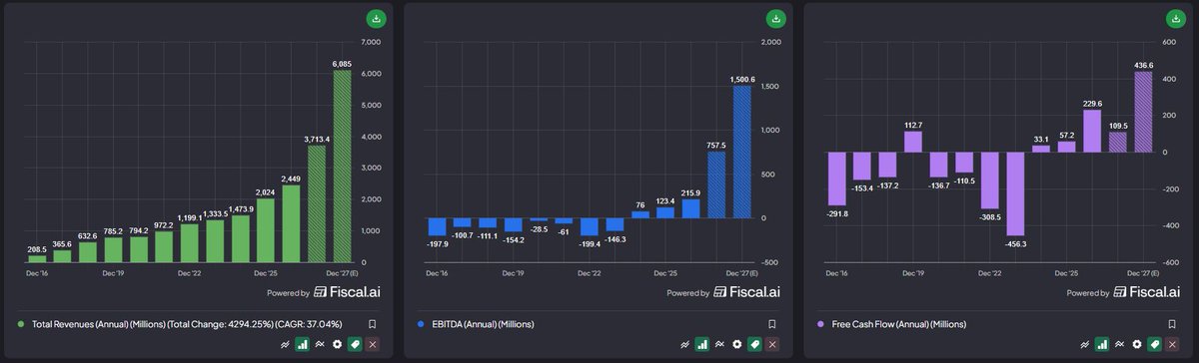Screen dimensions: 1199x363
Task: Click Dec '16 axis label on EBITDA chart
Action: [x=438, y=272]
